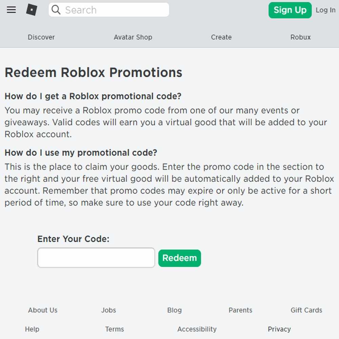Open the Help footer link
Image resolution: width=339 pixels, height=339 pixels.
click(32, 329)
